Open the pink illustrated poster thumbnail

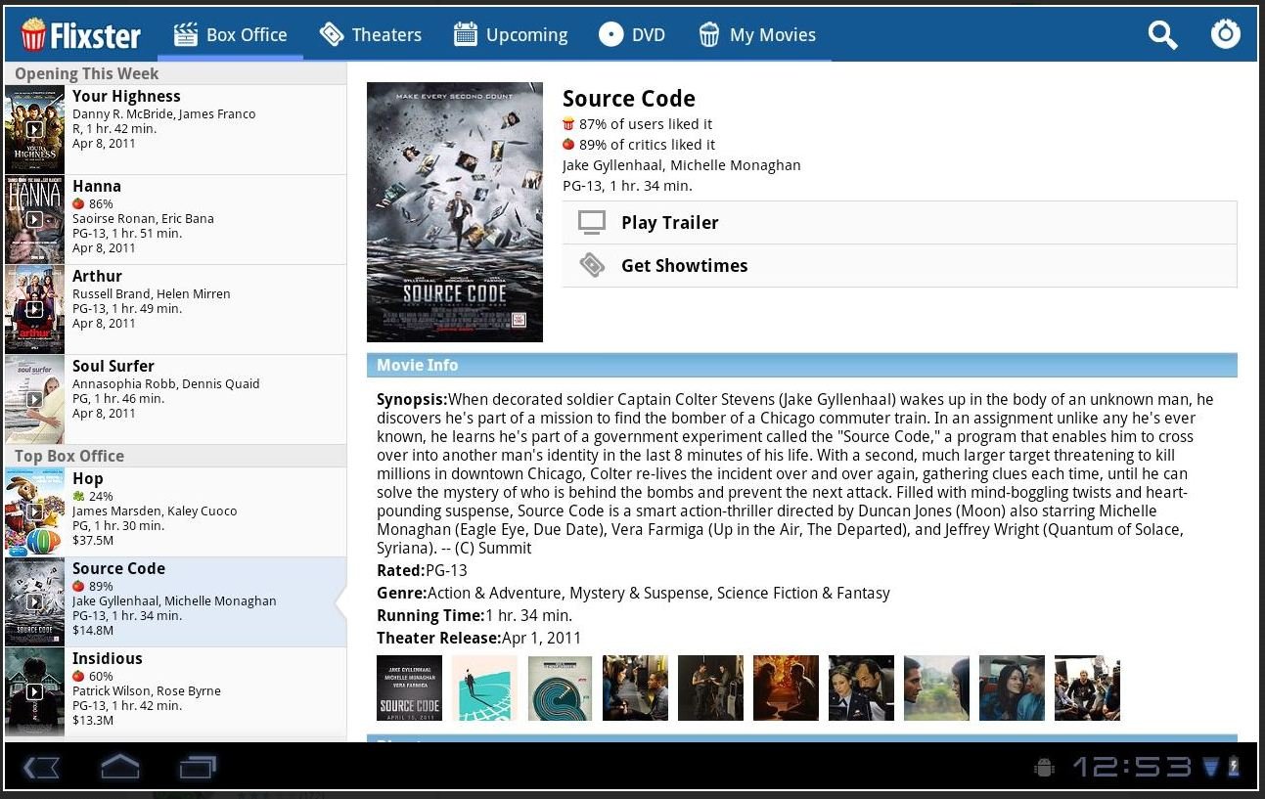pyautogui.click(x=484, y=688)
